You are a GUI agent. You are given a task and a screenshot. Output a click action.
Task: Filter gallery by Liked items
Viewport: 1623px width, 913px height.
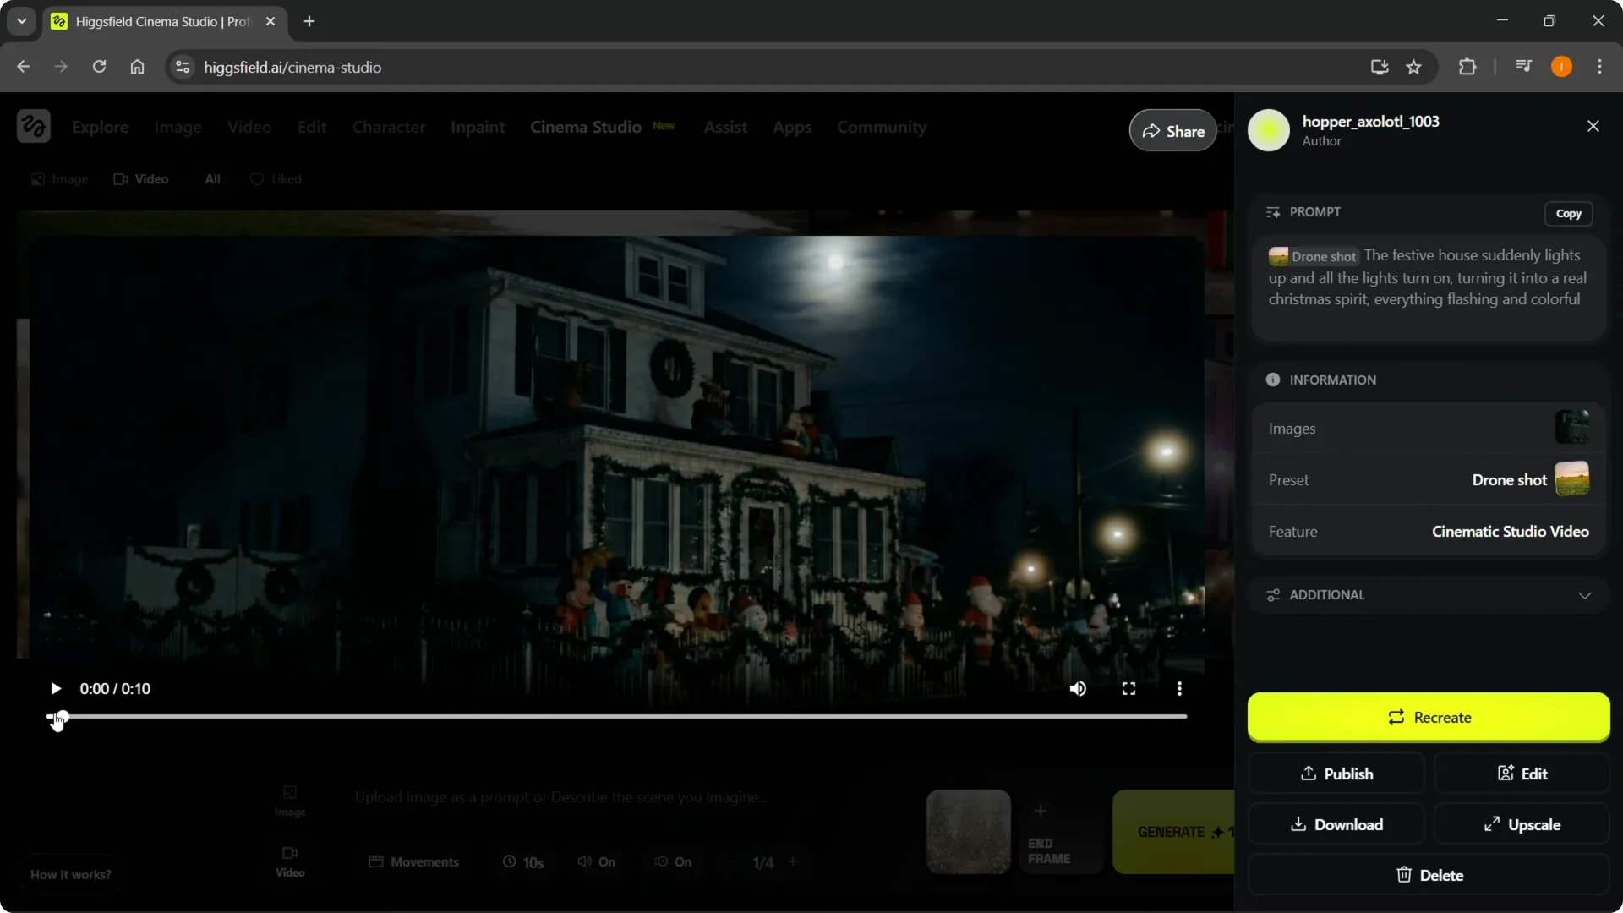276,178
